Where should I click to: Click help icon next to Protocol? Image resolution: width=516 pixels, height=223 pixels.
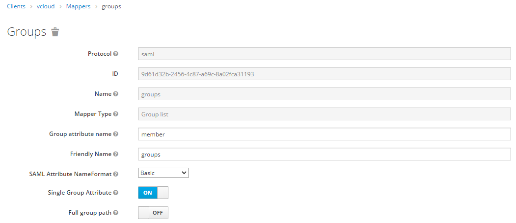click(x=116, y=54)
